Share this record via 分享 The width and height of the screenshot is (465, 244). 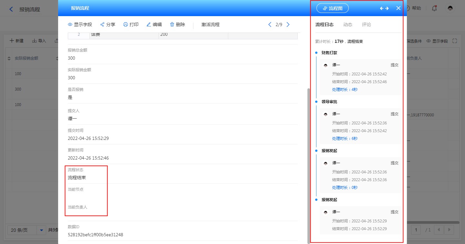[x=102, y=24]
